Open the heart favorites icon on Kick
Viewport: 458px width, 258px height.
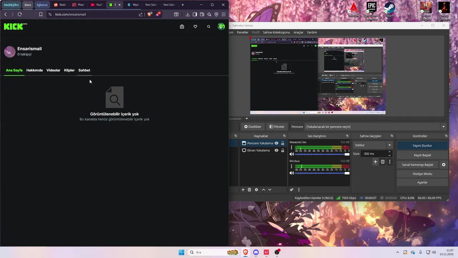coord(195,27)
